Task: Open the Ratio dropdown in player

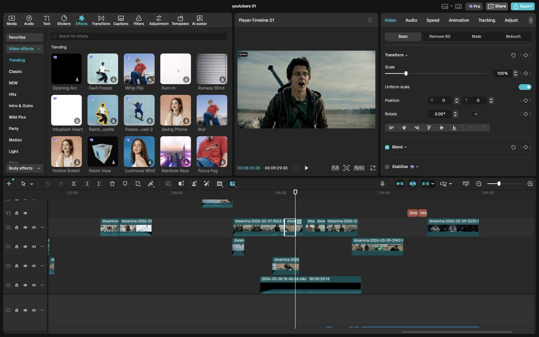Action: [359, 168]
